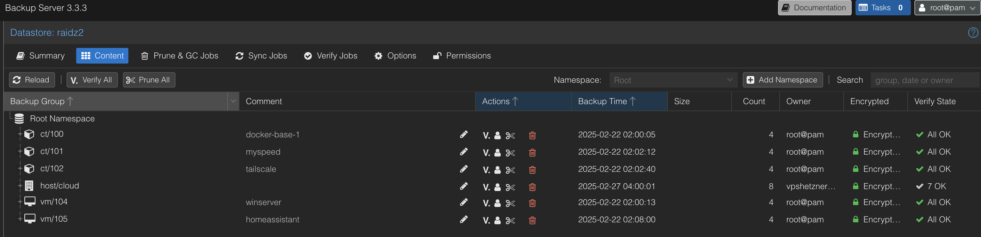Delete the vm/105 homeassistant group
Viewport: 981px width, 237px height.
[532, 220]
